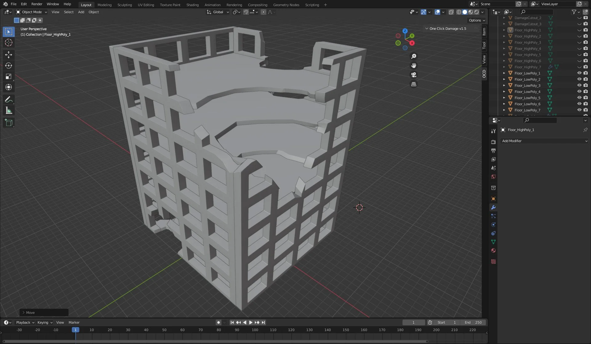Choose the Measure tool
This screenshot has height=344, width=591.
click(x=9, y=110)
